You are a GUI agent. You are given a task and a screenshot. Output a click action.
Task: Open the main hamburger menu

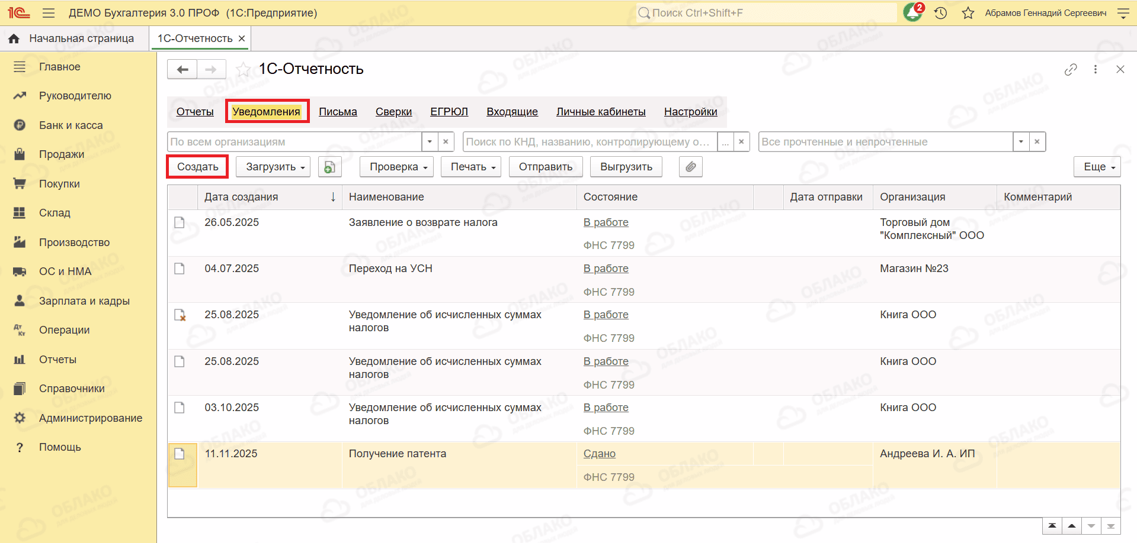(x=49, y=13)
